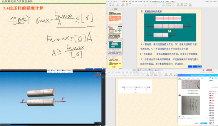This screenshot has height=126, width=218.
Task: Click the rightmost blue navigation button on slide
Action: point(199,66)
